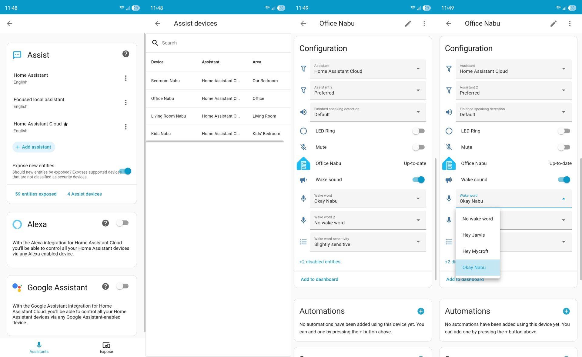582x357 pixels.
Task: Open overflow menu for Home Assistant Cloud assistant
Action: (126, 127)
